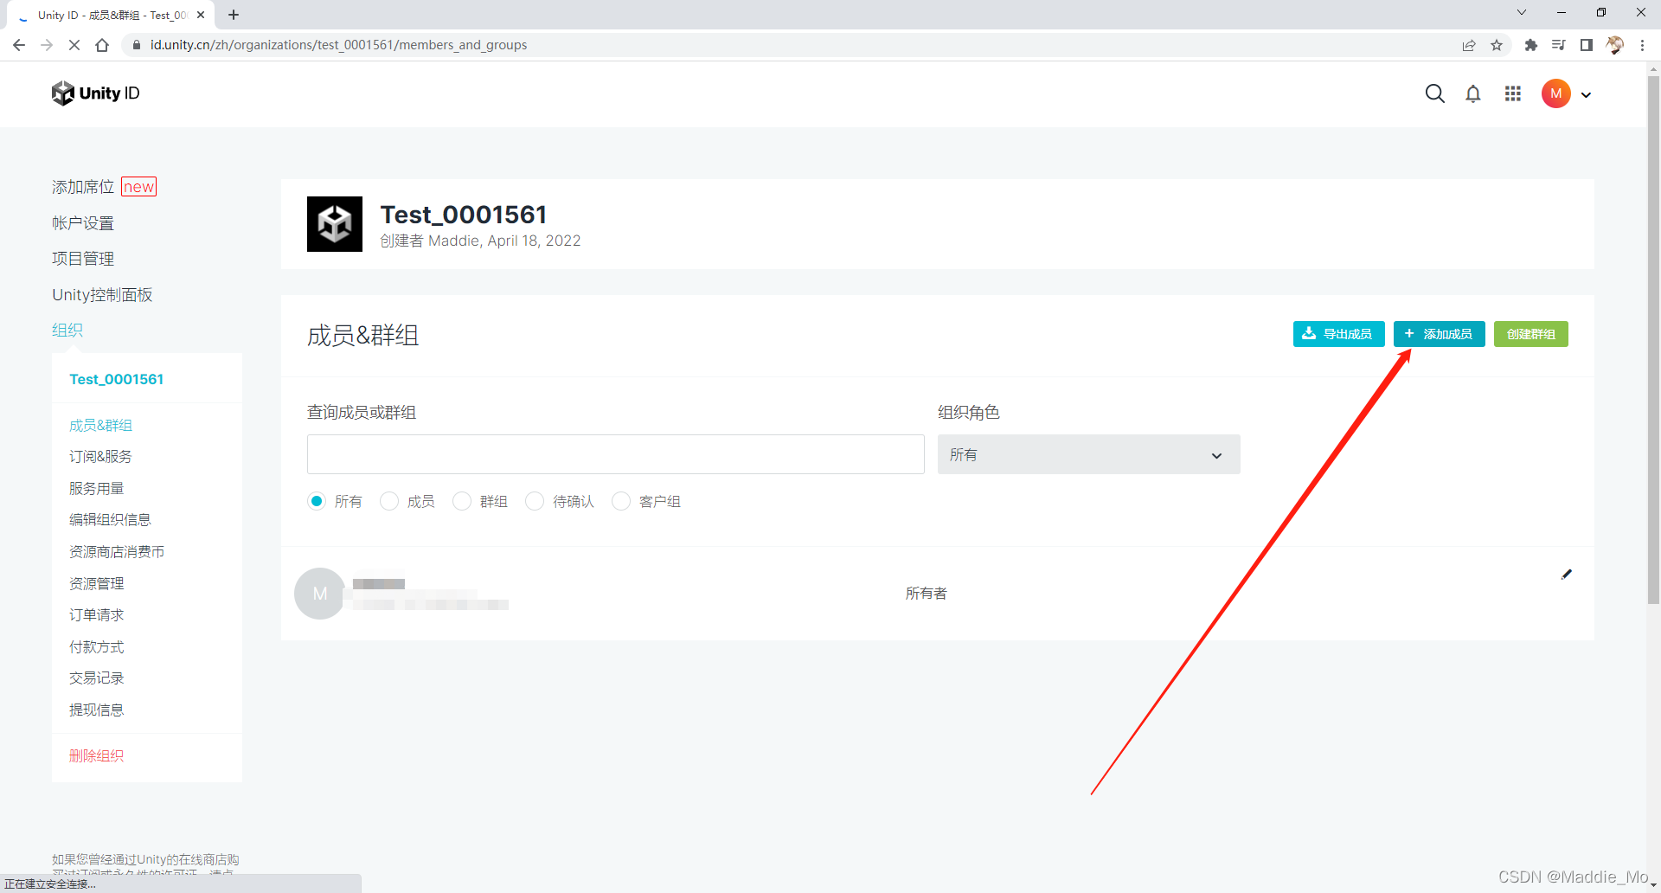Image resolution: width=1661 pixels, height=893 pixels.
Task: Click the 查询成员或群组 search field
Action: pos(615,454)
